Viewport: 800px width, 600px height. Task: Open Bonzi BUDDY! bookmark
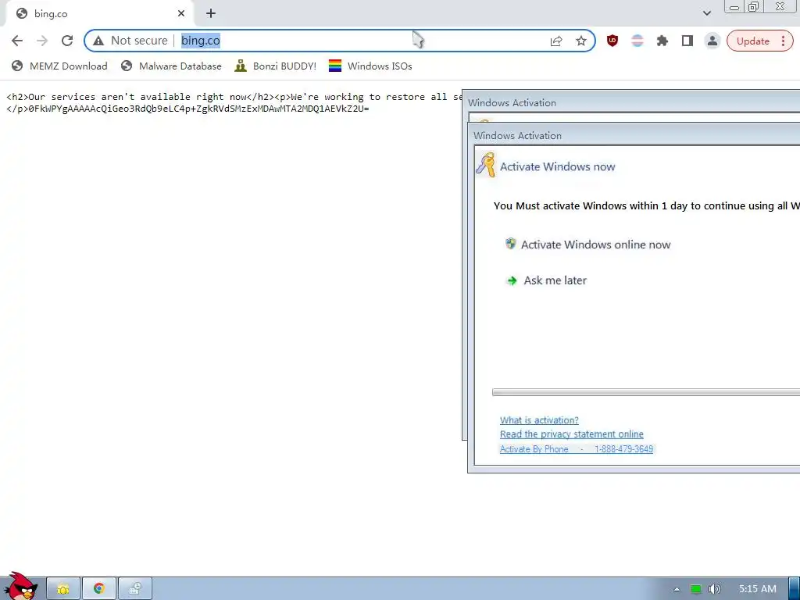(x=276, y=66)
